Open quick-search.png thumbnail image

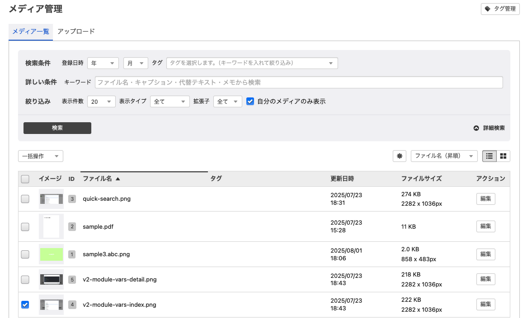tap(51, 199)
